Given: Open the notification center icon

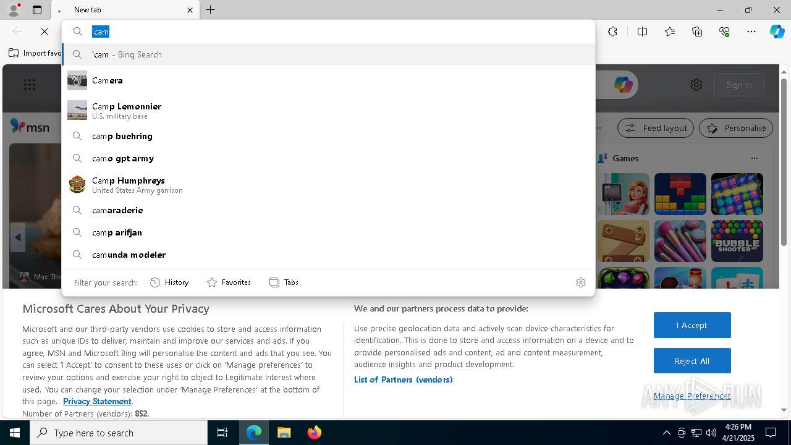Looking at the screenshot, I should pyautogui.click(x=771, y=433).
